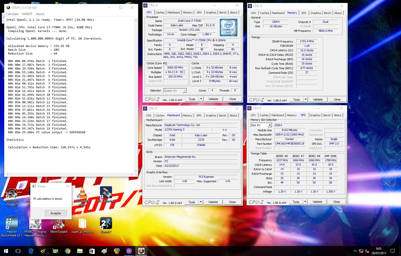The height and width of the screenshot is (256, 401).
Task: Click Close button in SPD tab window
Action: click(337, 202)
